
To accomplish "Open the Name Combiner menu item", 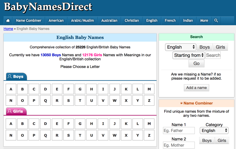I will 29,21.
